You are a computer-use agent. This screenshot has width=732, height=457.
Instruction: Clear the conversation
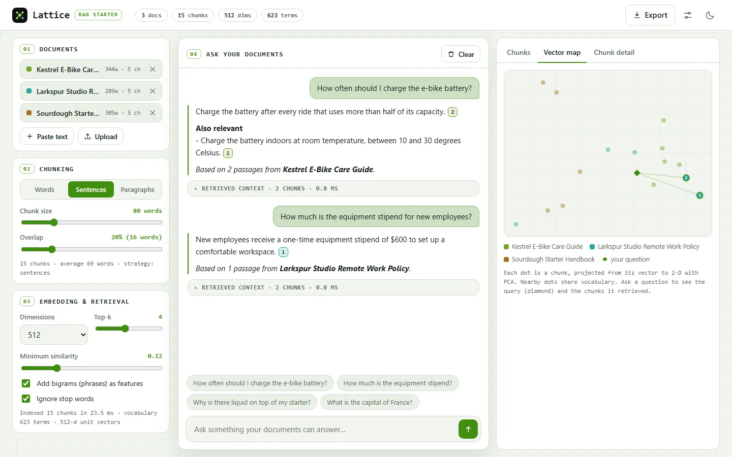point(461,54)
